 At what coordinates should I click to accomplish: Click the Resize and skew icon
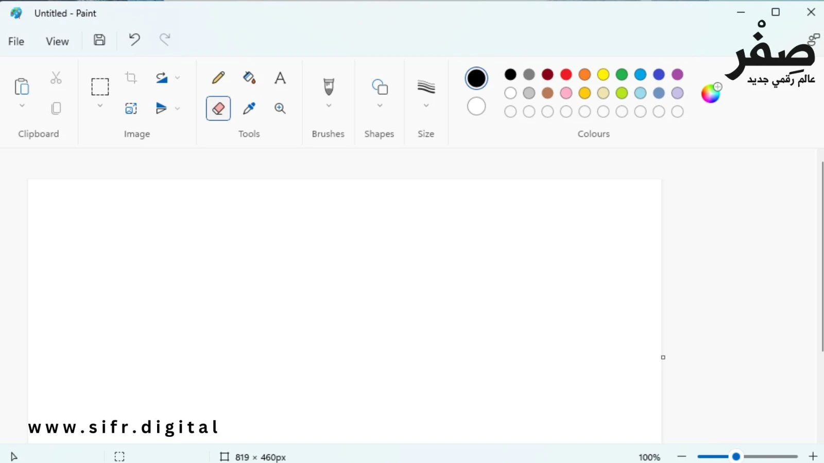coord(131,108)
